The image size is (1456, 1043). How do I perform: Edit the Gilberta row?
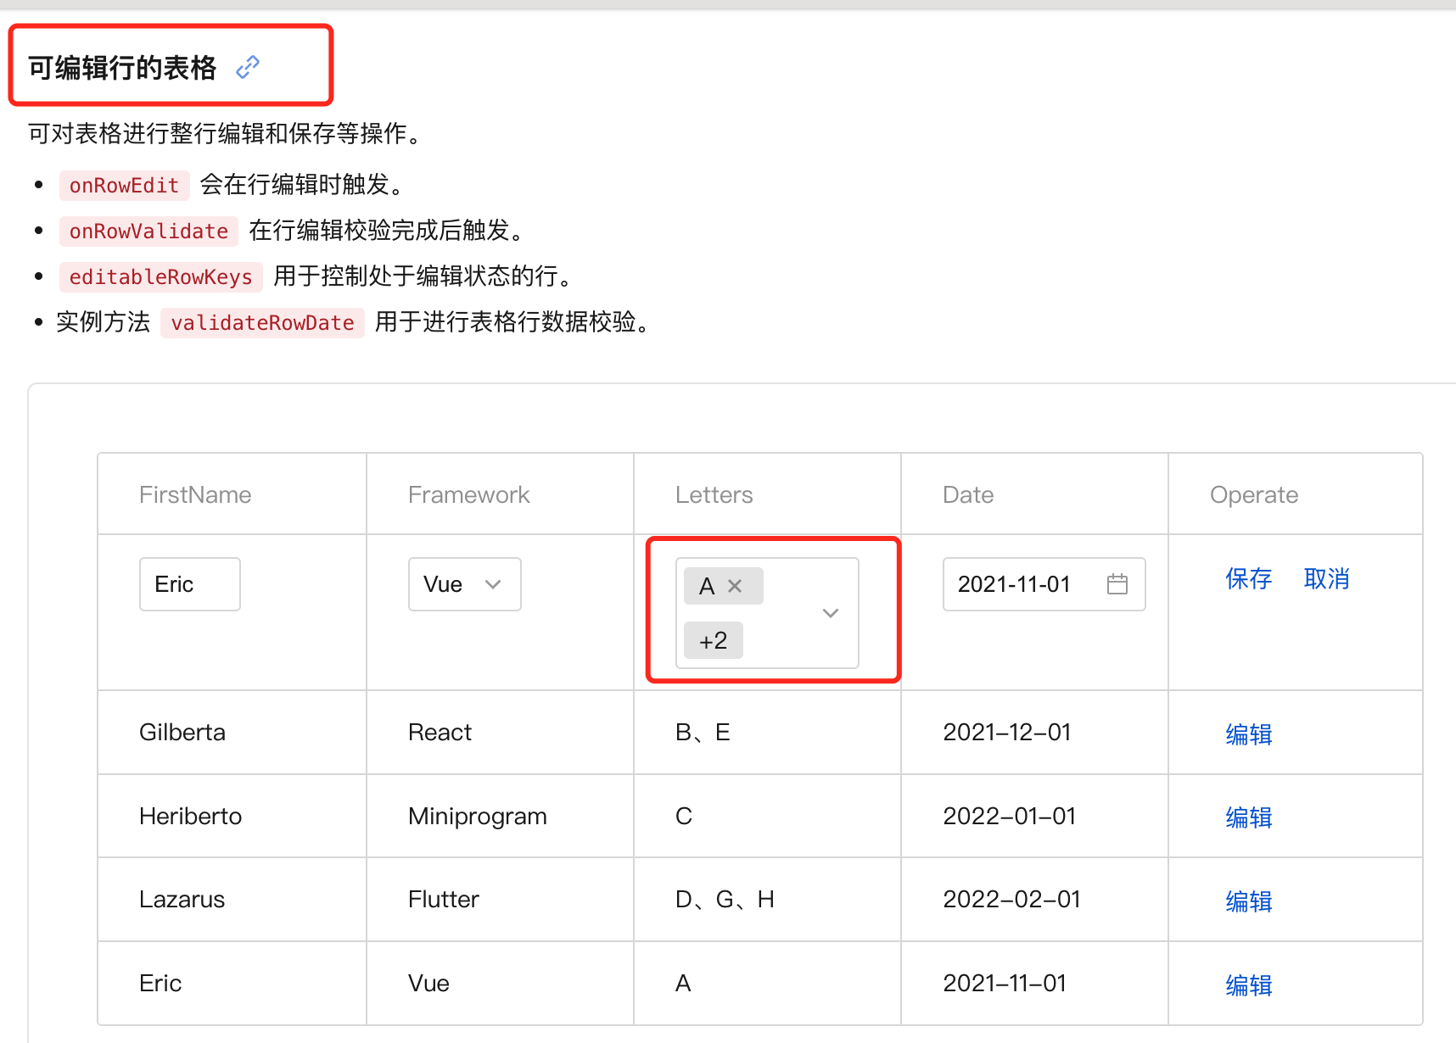pos(1249,734)
